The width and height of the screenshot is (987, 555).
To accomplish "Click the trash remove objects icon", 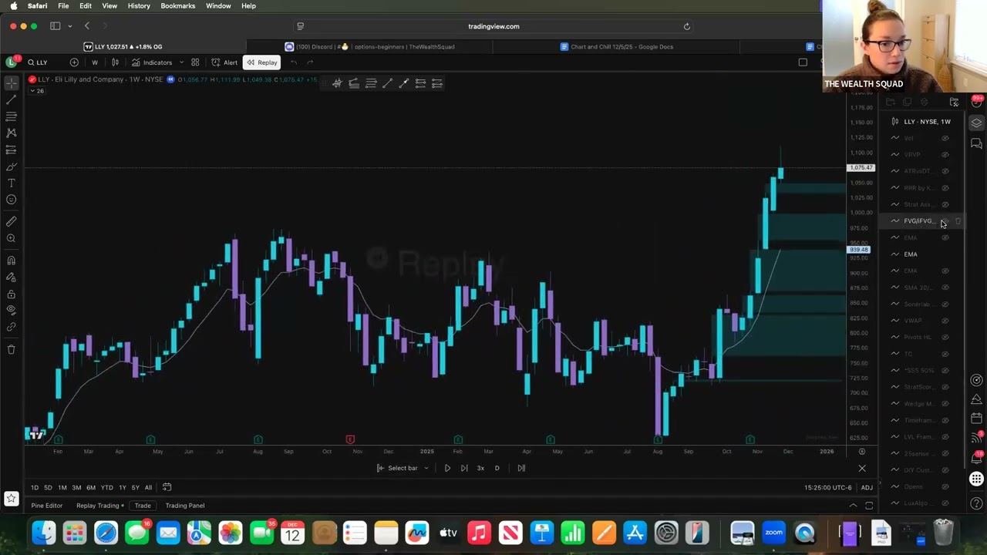I will click(x=12, y=349).
